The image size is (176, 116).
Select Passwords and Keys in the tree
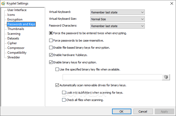pos(21,24)
